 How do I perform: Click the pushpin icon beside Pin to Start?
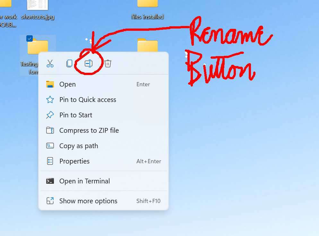[x=50, y=115]
